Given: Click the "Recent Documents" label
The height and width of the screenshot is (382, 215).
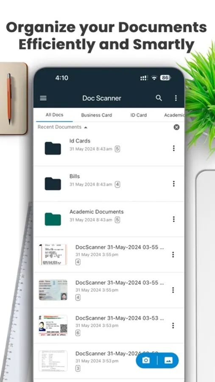Looking at the screenshot, I should click(59, 127).
